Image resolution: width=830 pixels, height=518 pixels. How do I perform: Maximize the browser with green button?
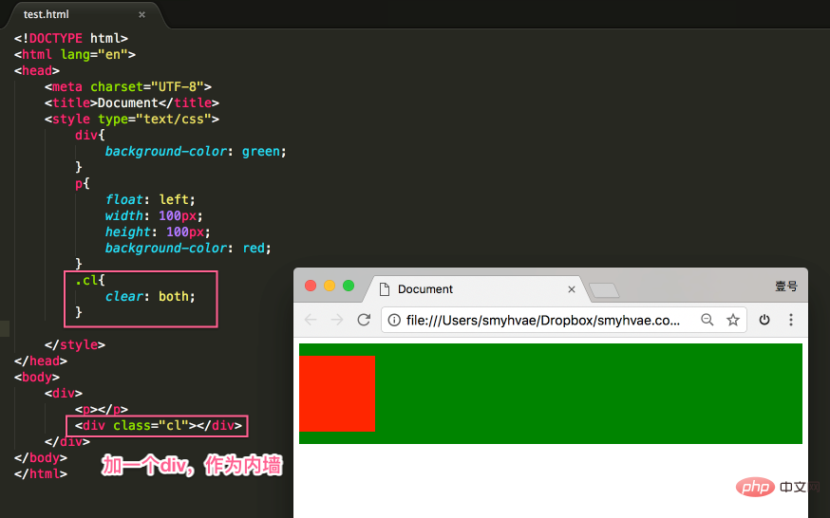tap(349, 286)
